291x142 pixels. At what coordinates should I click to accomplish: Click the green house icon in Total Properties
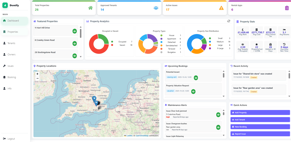coord(90,8)
